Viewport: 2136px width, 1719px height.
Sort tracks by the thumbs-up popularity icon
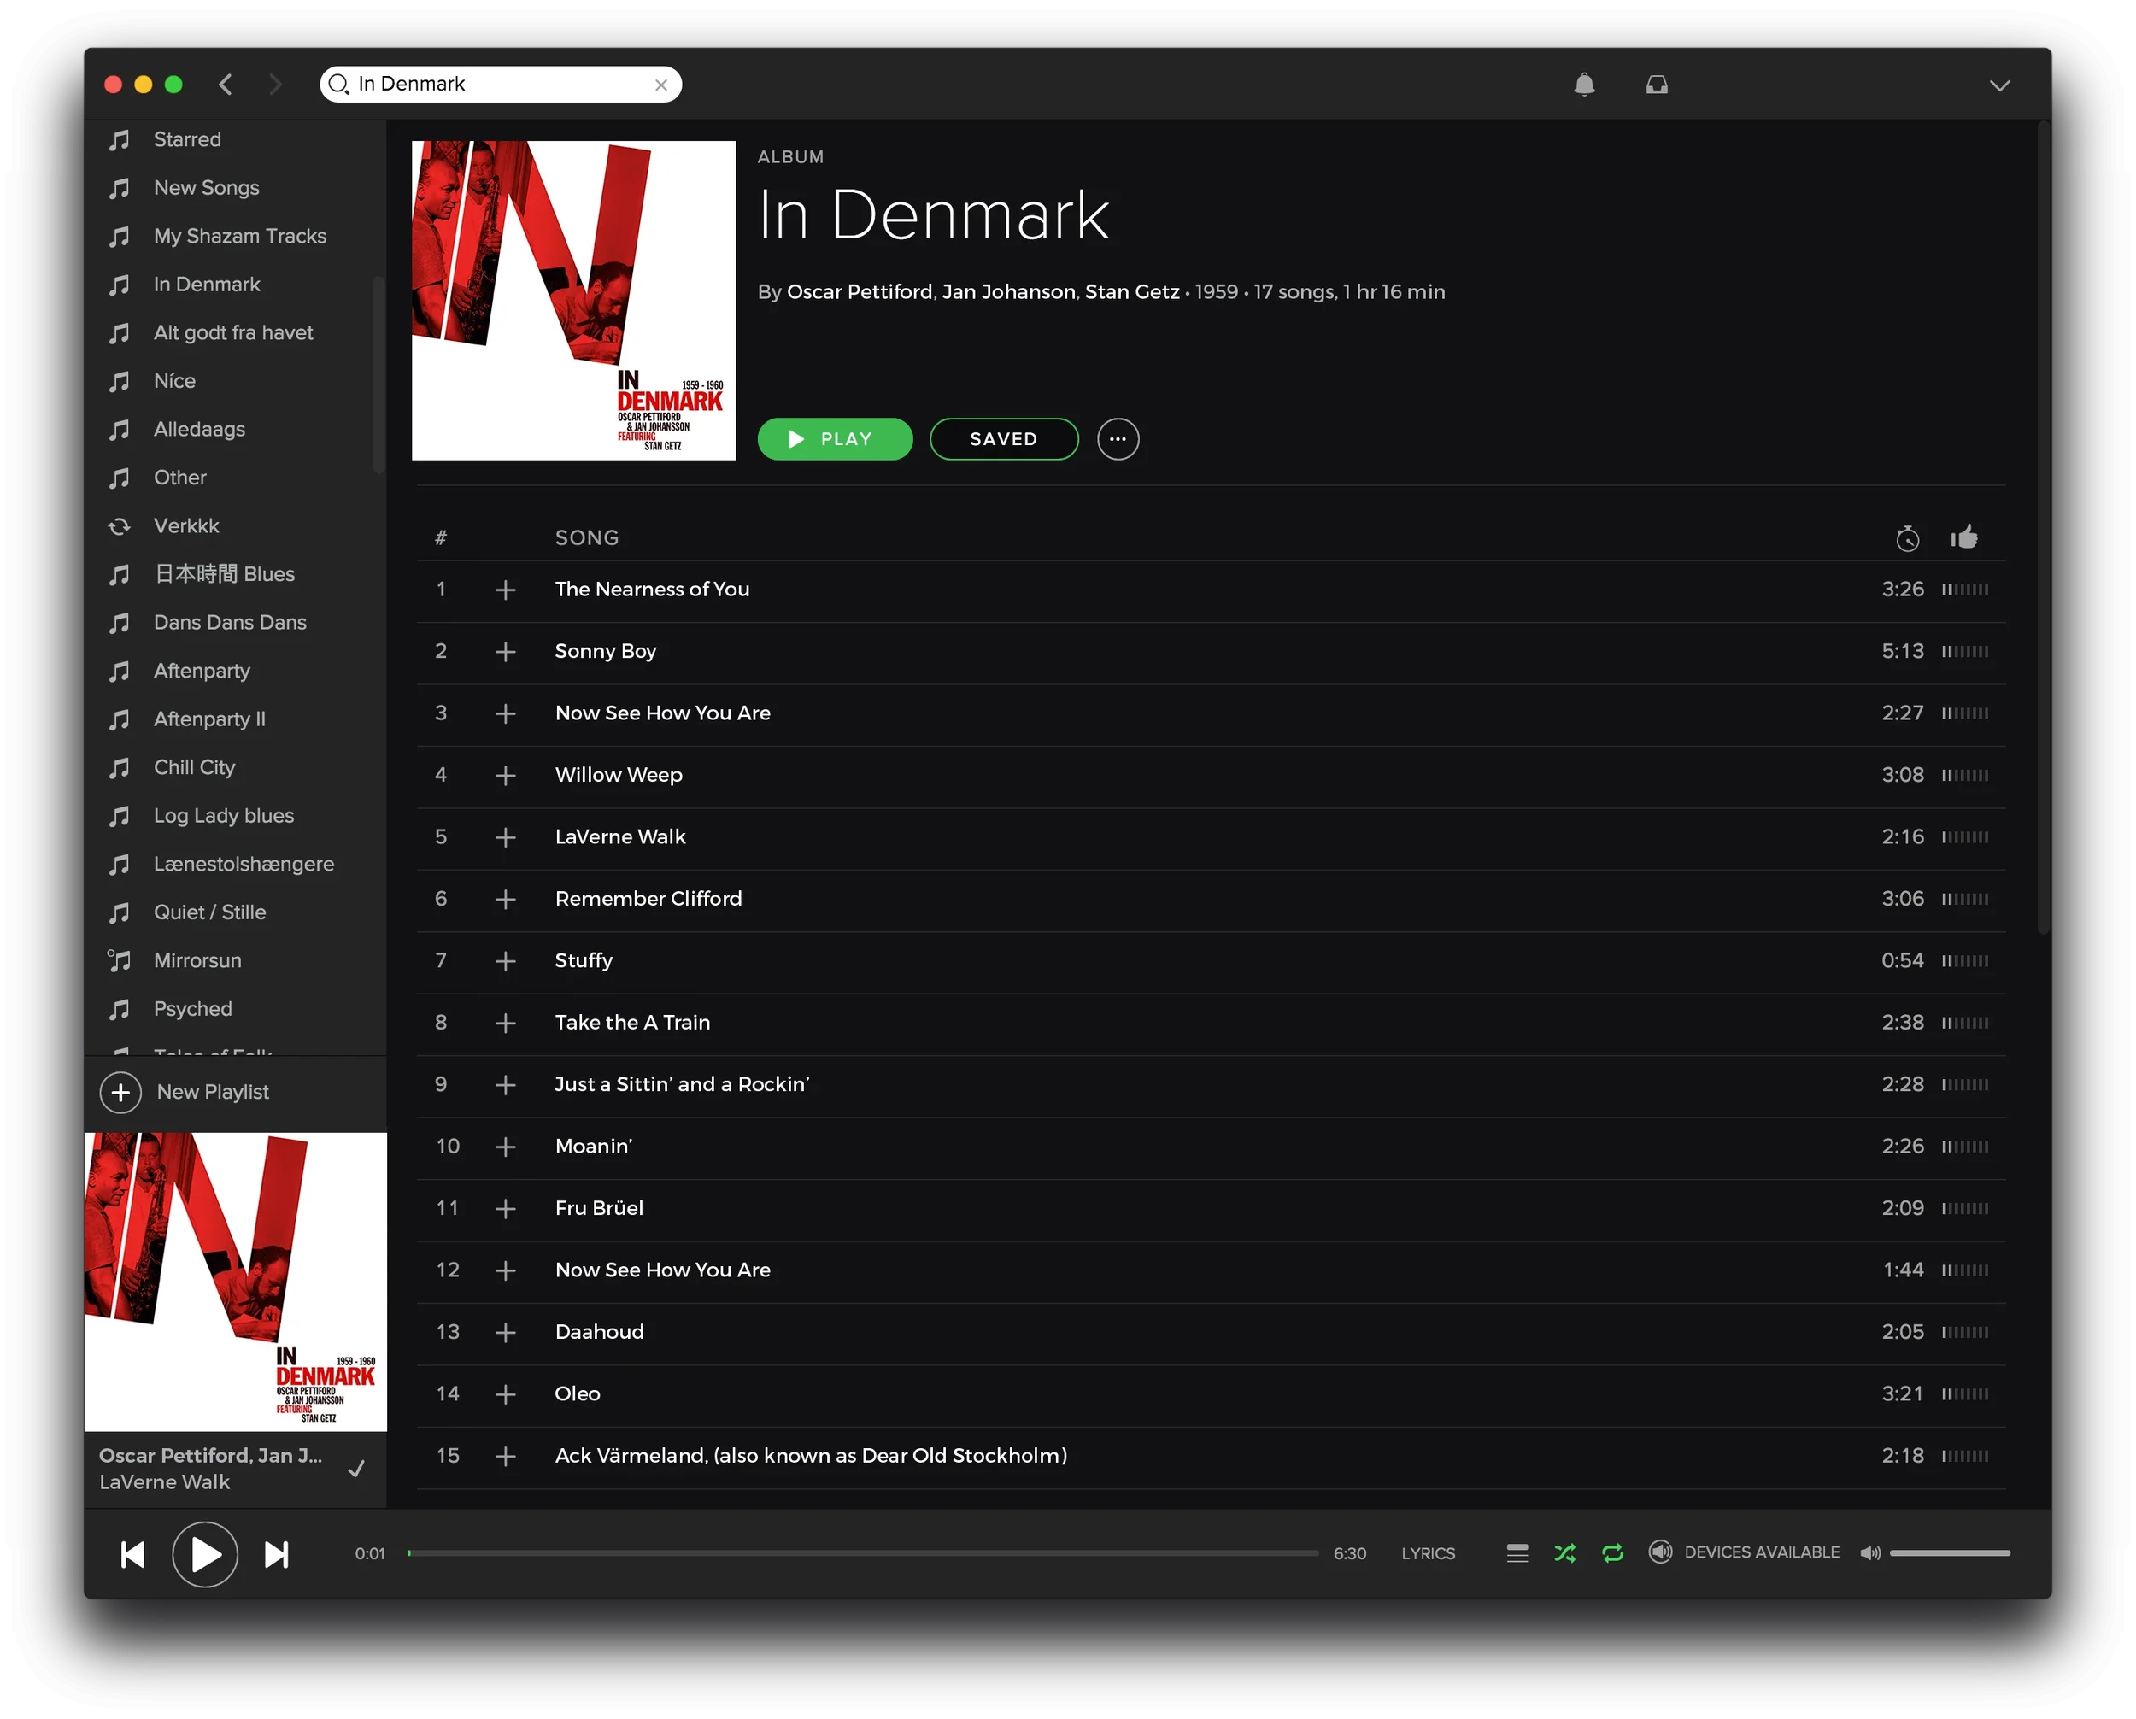coord(1963,537)
